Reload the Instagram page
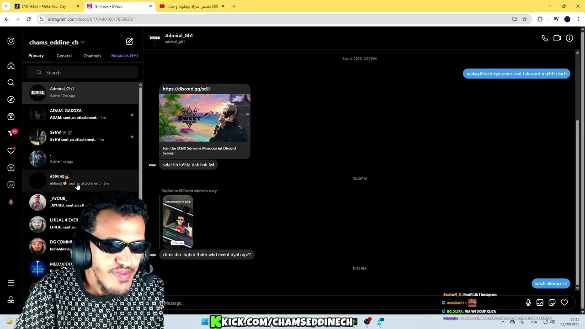 point(28,19)
